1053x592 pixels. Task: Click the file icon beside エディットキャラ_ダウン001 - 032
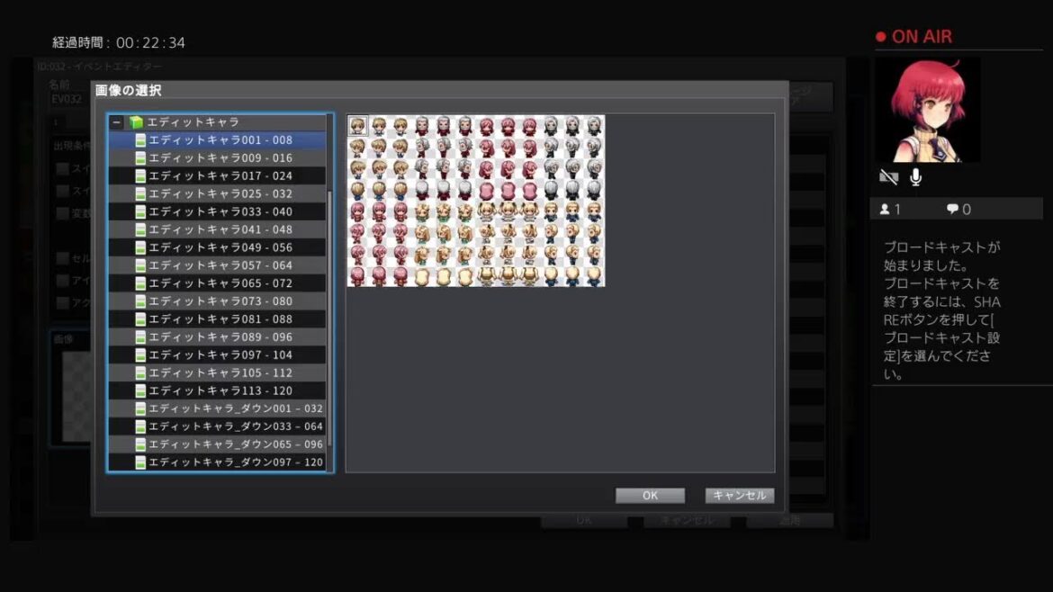click(140, 409)
